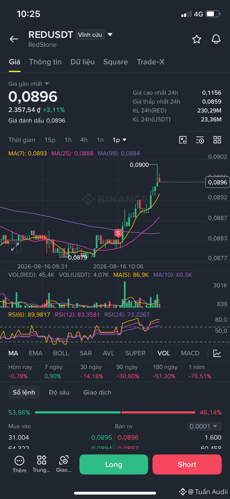Select Thời gian line chart

(22, 140)
